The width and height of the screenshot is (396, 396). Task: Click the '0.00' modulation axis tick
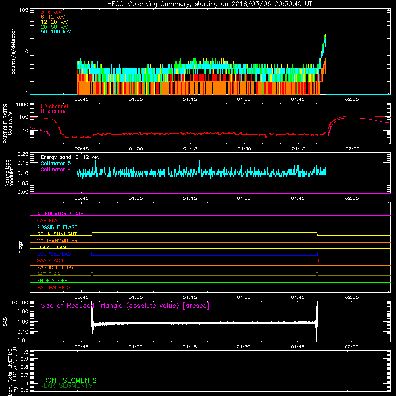tap(23, 192)
